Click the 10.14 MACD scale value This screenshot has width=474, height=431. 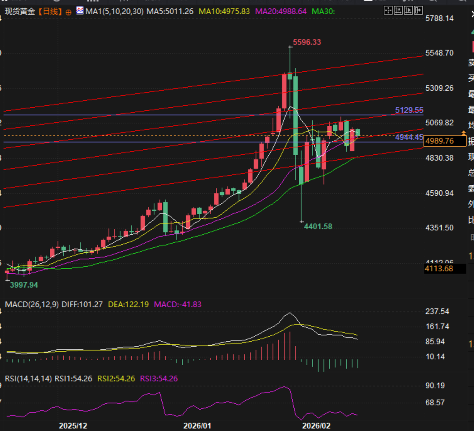435,357
